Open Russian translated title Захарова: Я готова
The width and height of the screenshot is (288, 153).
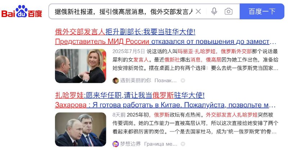165,105
